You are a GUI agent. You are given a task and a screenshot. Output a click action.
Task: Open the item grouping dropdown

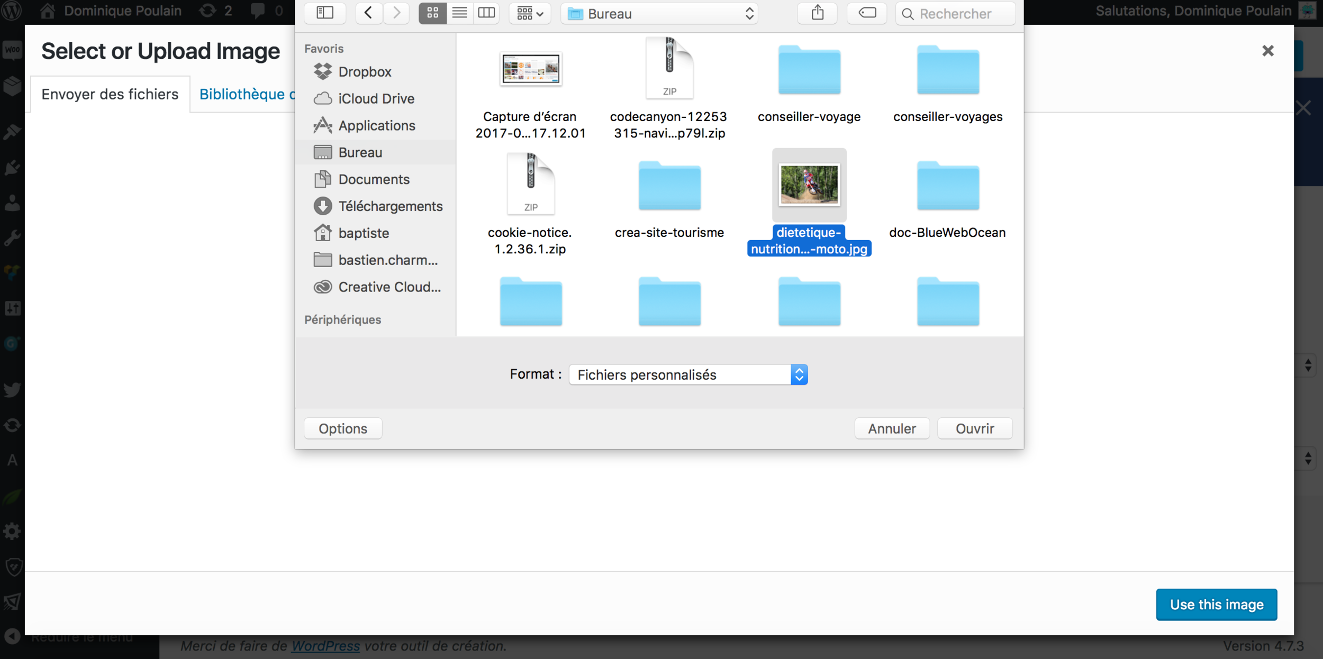coord(530,14)
